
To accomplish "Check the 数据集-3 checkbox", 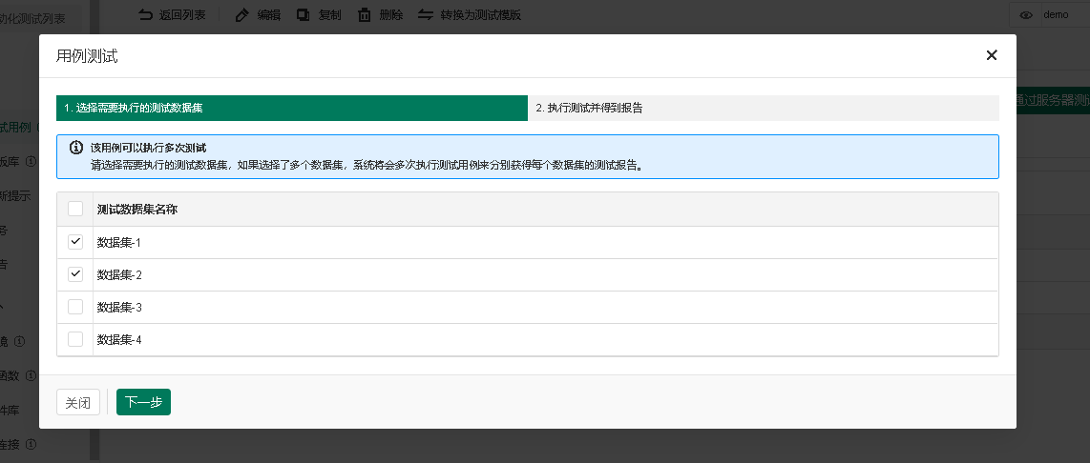I will (75, 307).
